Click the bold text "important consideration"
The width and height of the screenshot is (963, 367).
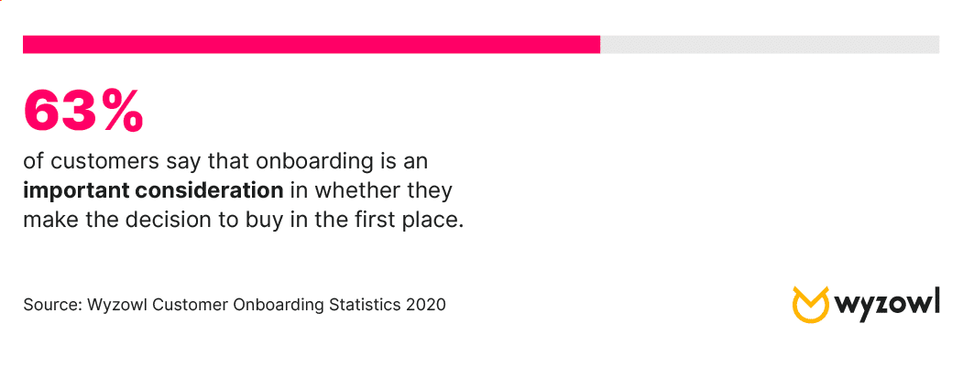tap(154, 190)
